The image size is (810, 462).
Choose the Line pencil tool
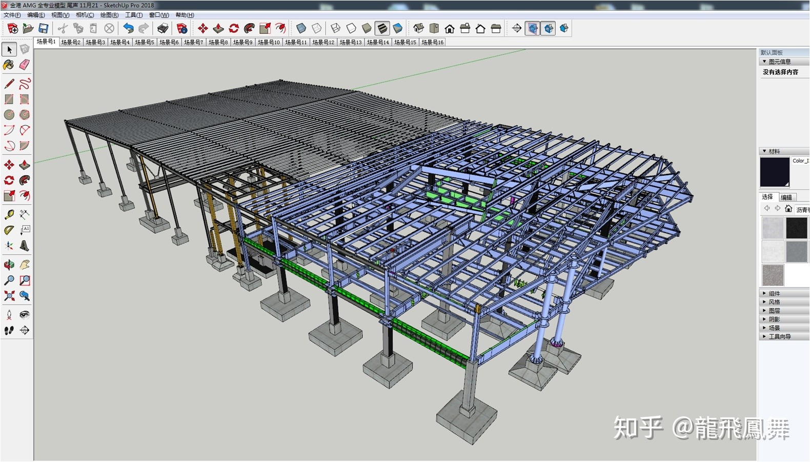9,84
